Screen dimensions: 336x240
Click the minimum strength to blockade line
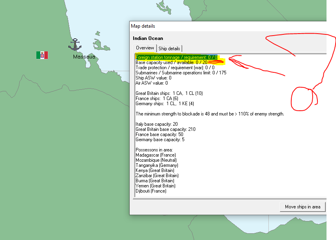click(x=210, y=114)
